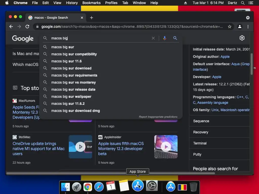Image resolution: width=259 pixels, height=194 pixels.
Task: Open the 'Unix' OS family link
Action: pyautogui.click(x=215, y=110)
